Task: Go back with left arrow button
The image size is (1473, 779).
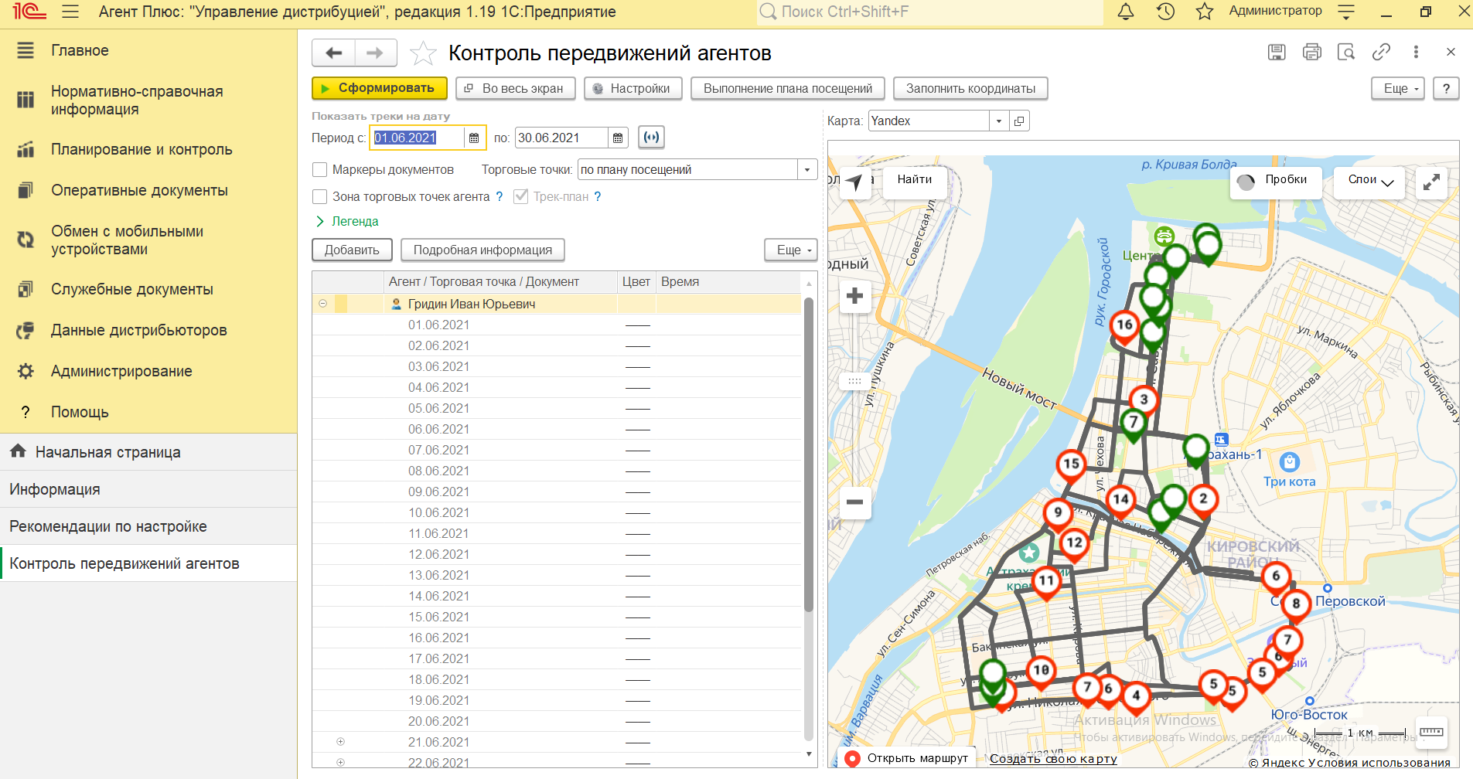Action: click(333, 53)
